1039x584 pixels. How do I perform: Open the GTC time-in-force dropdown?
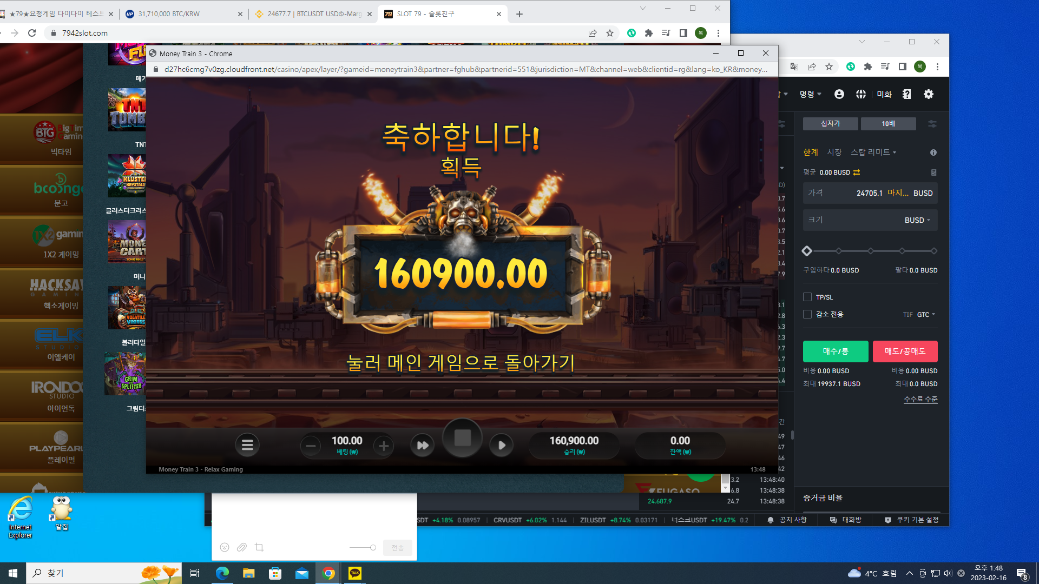click(x=926, y=315)
